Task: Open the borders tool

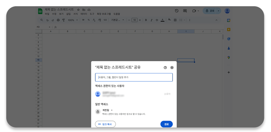Action: pyautogui.click(x=175, y=20)
